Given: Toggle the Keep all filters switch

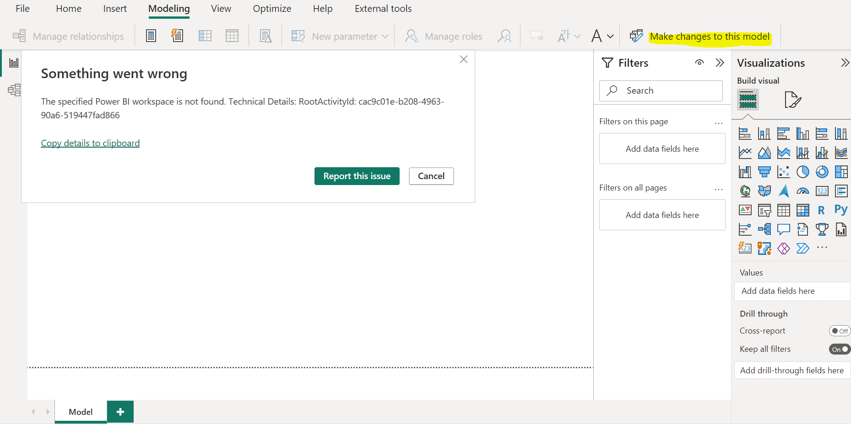Looking at the screenshot, I should coord(840,349).
